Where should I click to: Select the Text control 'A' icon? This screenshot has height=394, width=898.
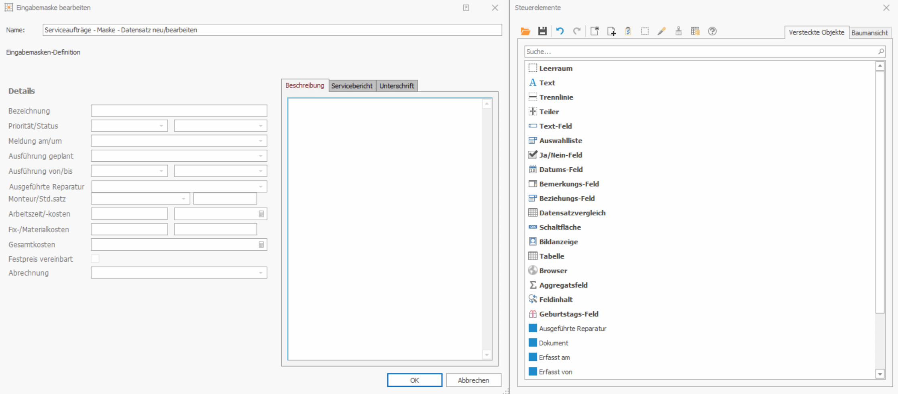[x=533, y=83]
